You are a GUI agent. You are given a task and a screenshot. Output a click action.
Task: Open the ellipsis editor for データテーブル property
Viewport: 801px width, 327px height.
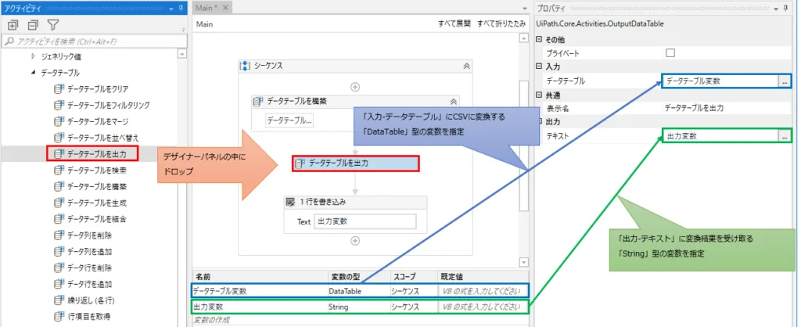coord(784,81)
